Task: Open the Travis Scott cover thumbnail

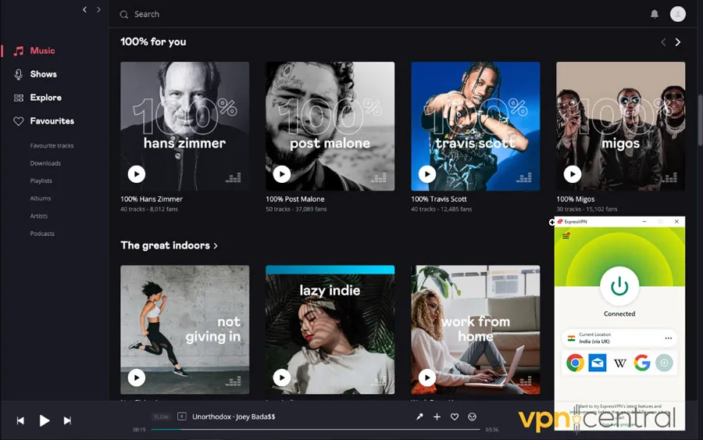Action: point(475,126)
